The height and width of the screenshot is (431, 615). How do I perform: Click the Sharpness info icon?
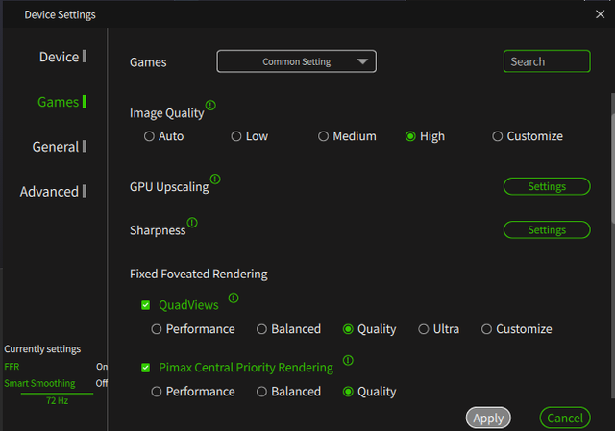(192, 223)
